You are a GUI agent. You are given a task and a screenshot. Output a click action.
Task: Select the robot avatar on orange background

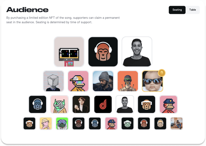click(128, 81)
